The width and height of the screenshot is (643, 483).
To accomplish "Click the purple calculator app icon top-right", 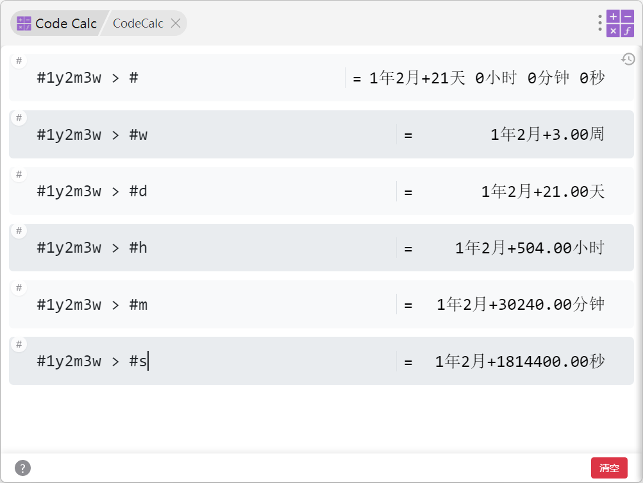I will click(620, 23).
